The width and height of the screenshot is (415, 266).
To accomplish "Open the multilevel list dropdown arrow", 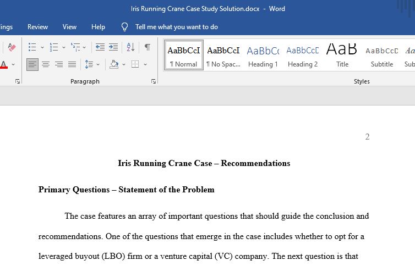I will [x=84, y=48].
